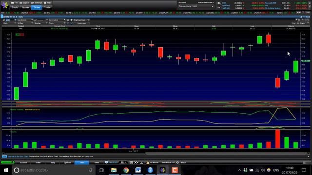312x175 pixels.
Task: Open Task View on the taskbar
Action: (101, 170)
